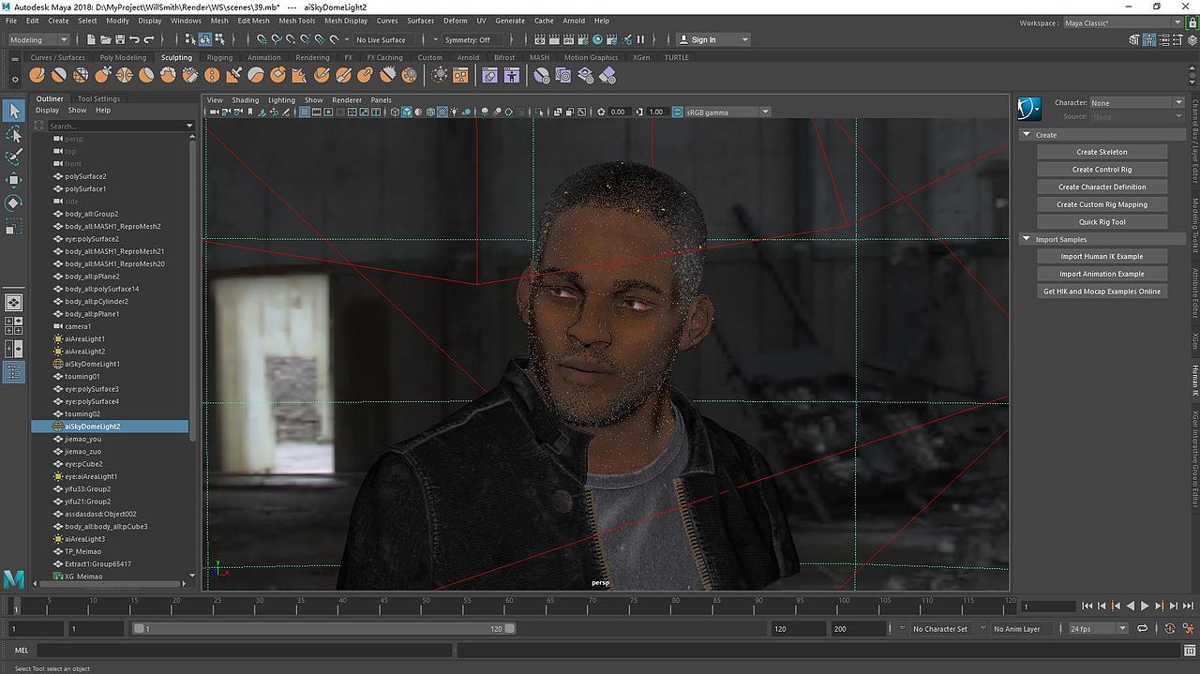Click Import Human IK Example button

coord(1102,256)
